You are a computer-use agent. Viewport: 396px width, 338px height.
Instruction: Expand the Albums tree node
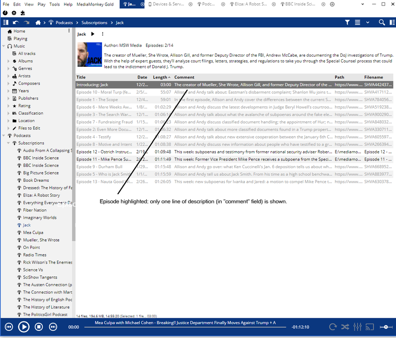(8, 61)
